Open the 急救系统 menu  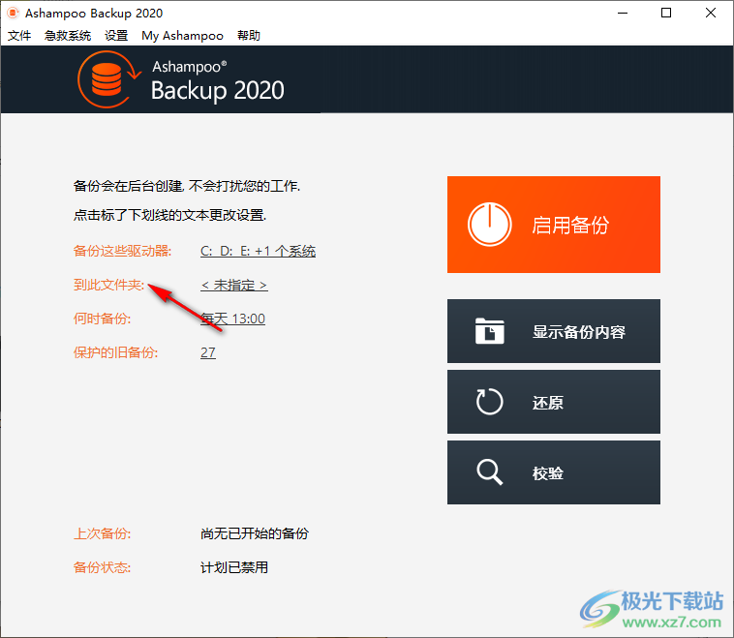pyautogui.click(x=68, y=36)
